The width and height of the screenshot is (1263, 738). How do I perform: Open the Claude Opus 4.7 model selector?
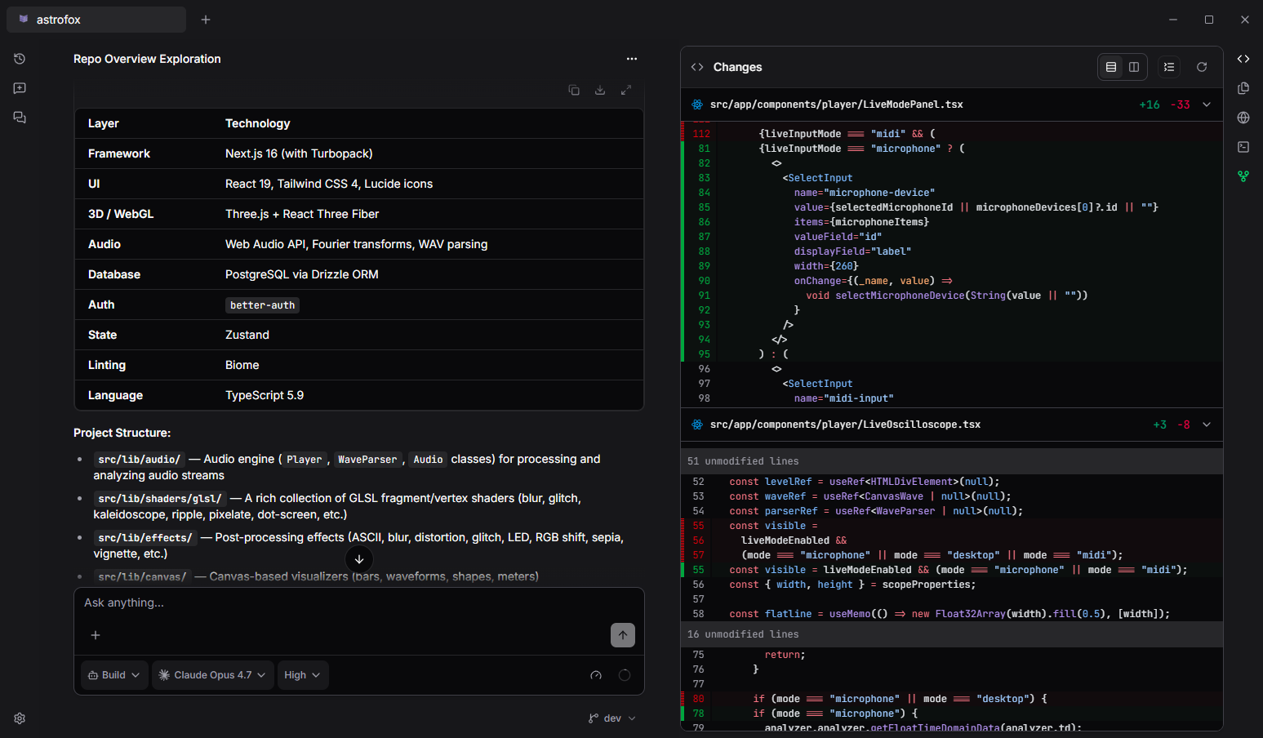[212, 675]
